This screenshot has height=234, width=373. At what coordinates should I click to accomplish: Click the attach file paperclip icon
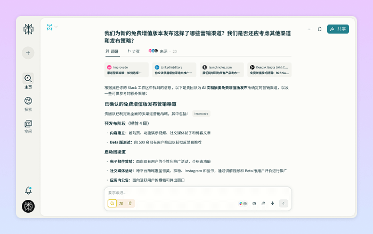(263, 203)
